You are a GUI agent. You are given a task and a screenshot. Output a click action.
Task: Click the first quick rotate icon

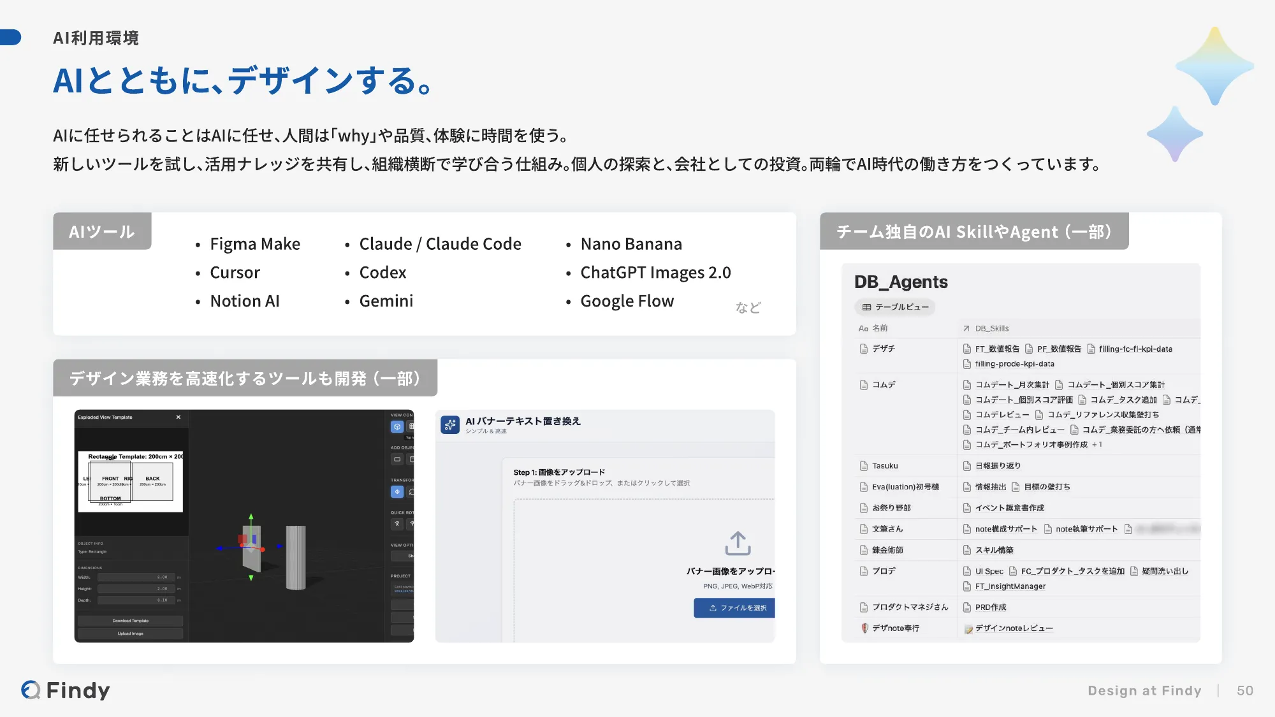(x=397, y=524)
